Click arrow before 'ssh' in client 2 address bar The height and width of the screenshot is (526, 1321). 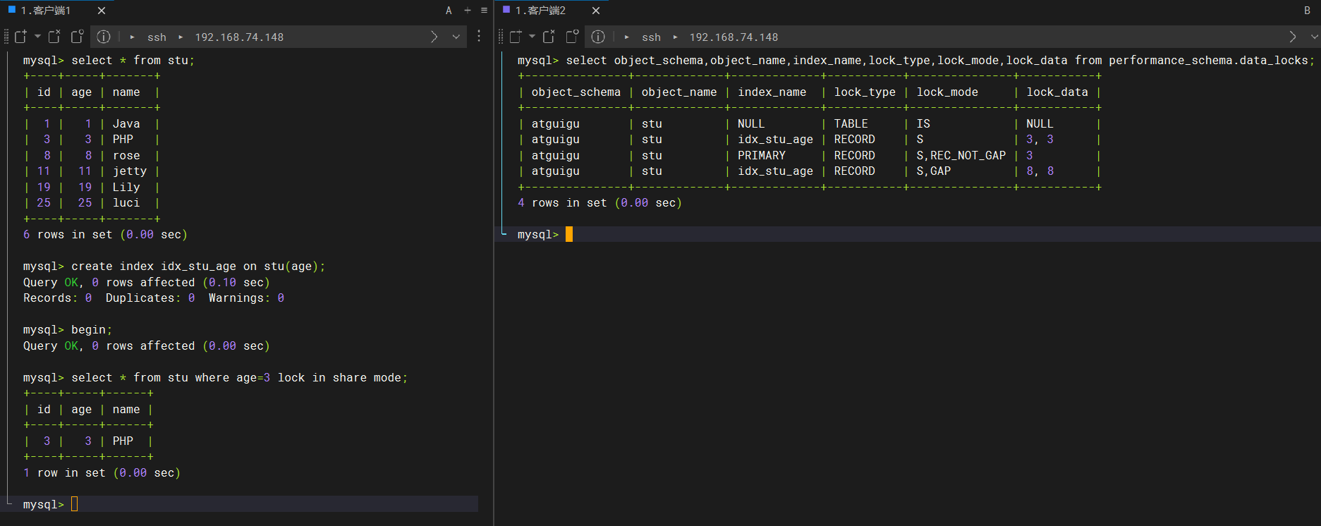tap(627, 37)
